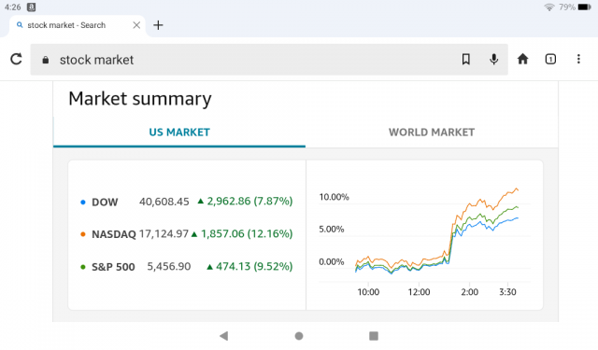Go to the browser home page icon
Screen dimensions: 598x350
(522, 59)
